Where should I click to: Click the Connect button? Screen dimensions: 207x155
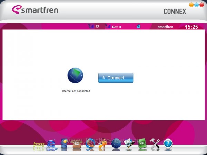click(x=116, y=78)
